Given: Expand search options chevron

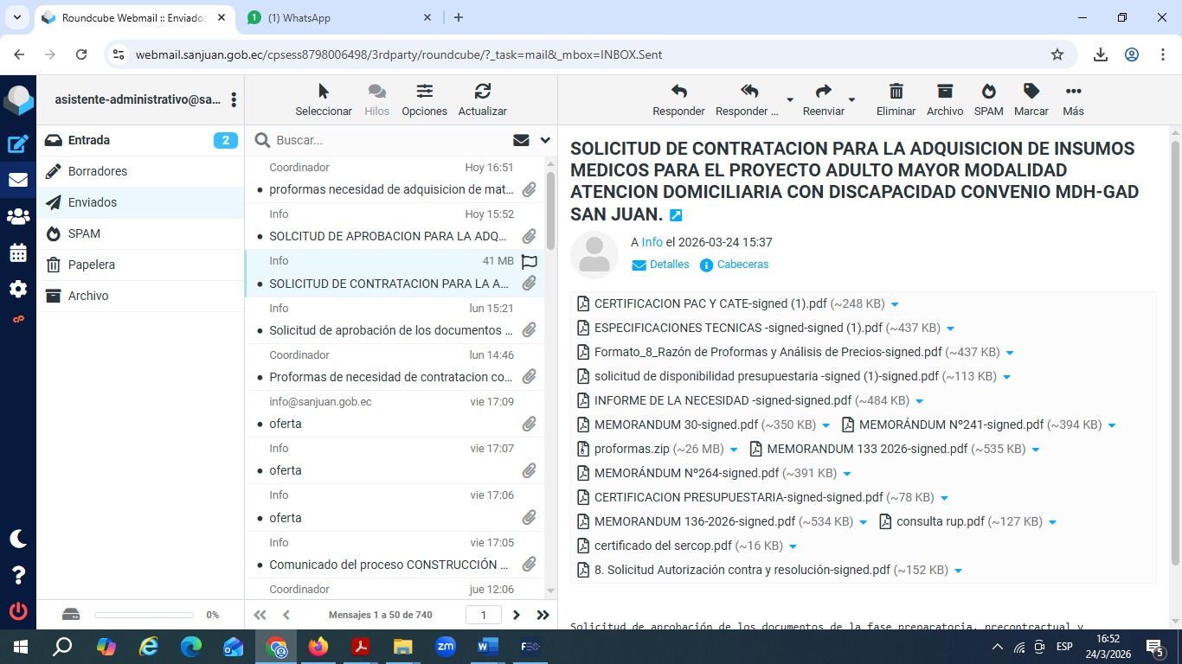Looking at the screenshot, I should tap(545, 140).
